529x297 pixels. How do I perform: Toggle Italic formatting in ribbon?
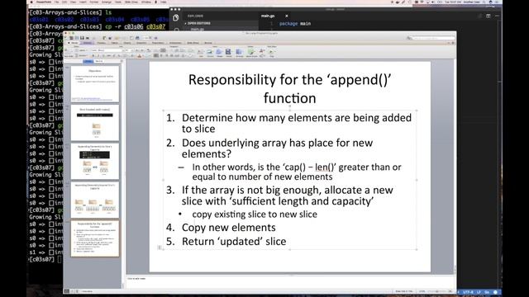point(98,55)
